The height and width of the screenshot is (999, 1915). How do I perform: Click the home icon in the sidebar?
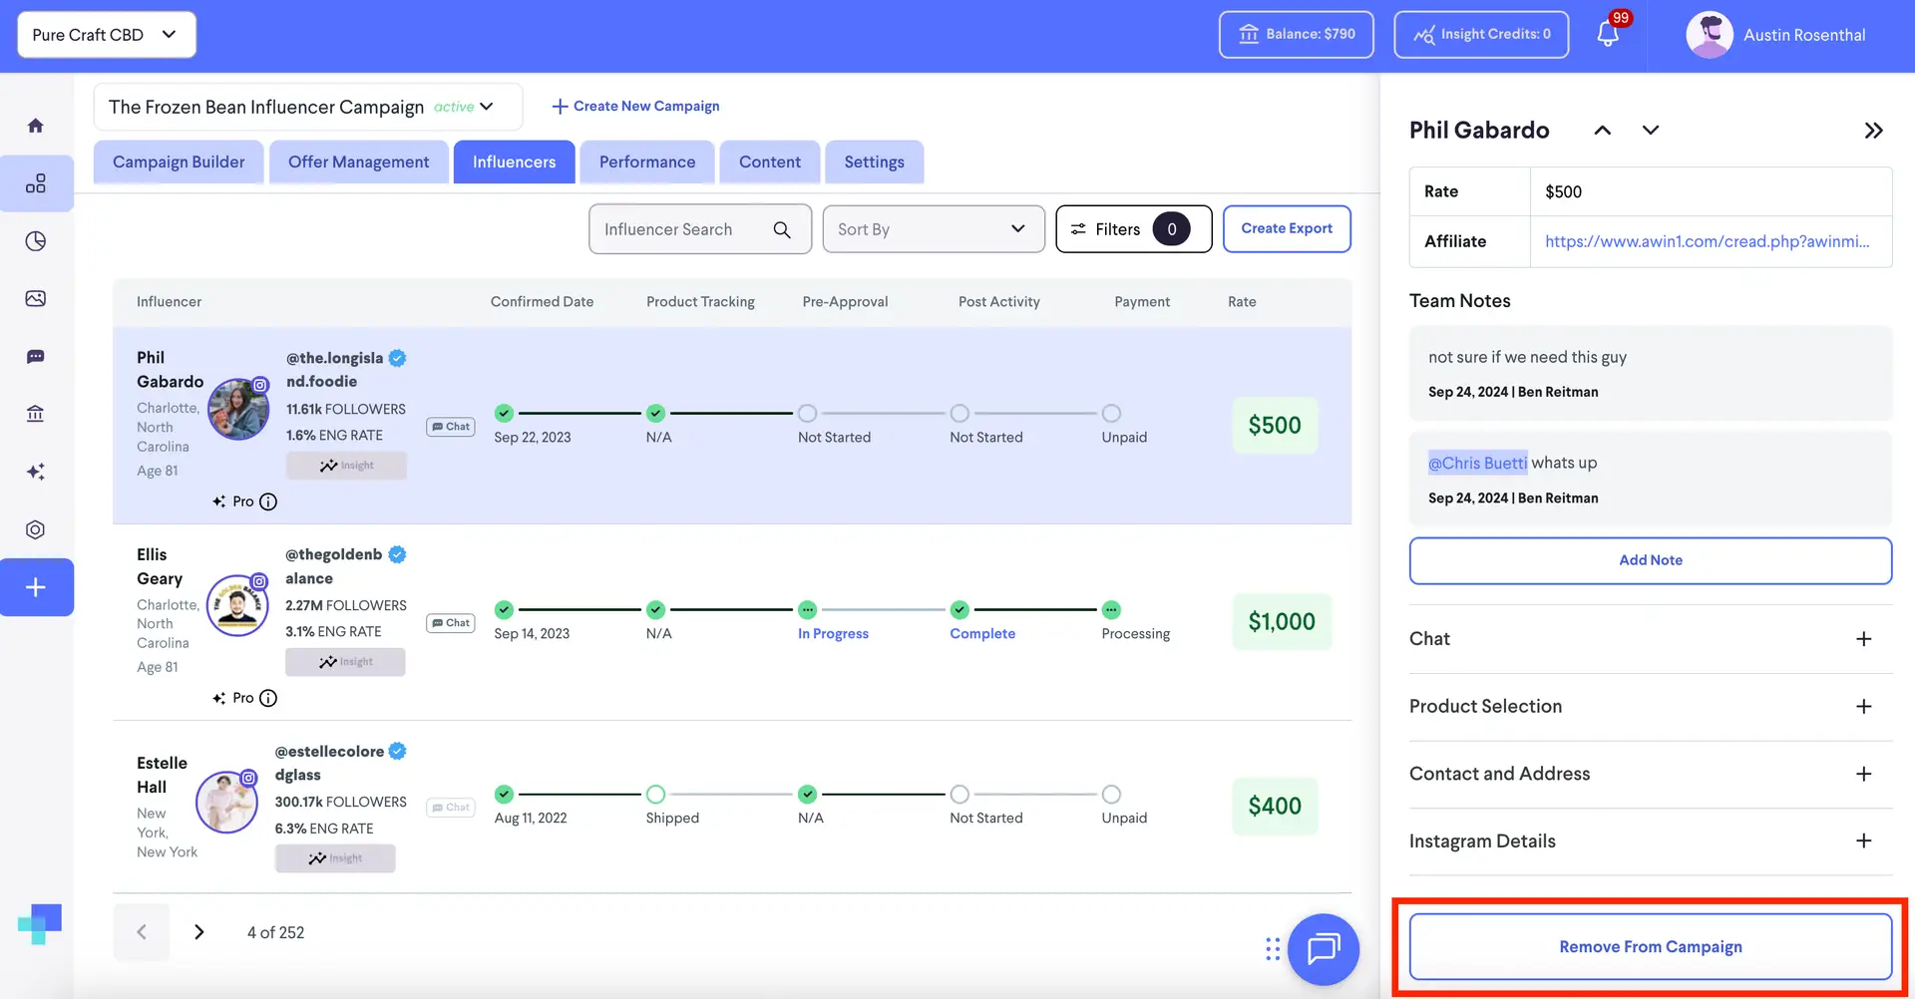(x=36, y=126)
